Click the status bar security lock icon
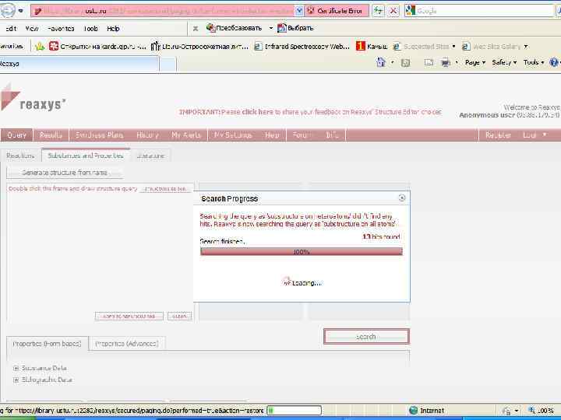 (506, 411)
